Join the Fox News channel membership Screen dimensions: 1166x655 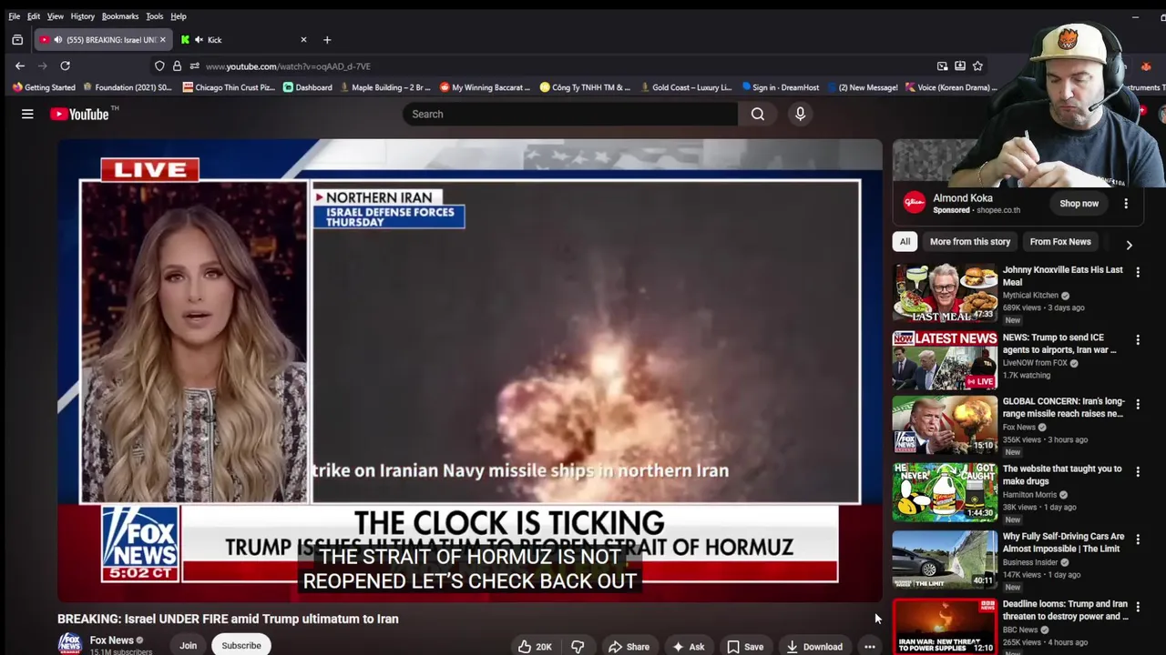coord(188,645)
